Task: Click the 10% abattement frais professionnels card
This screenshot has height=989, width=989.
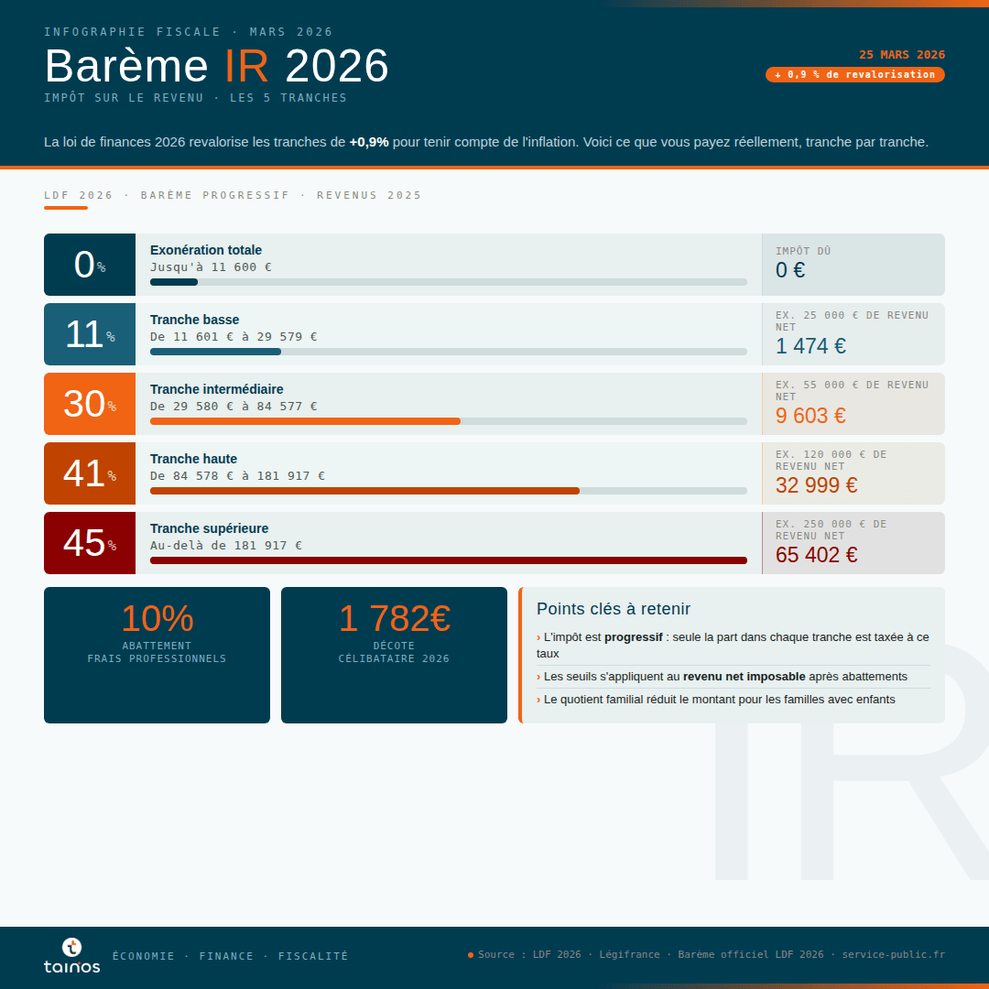Action: [157, 655]
